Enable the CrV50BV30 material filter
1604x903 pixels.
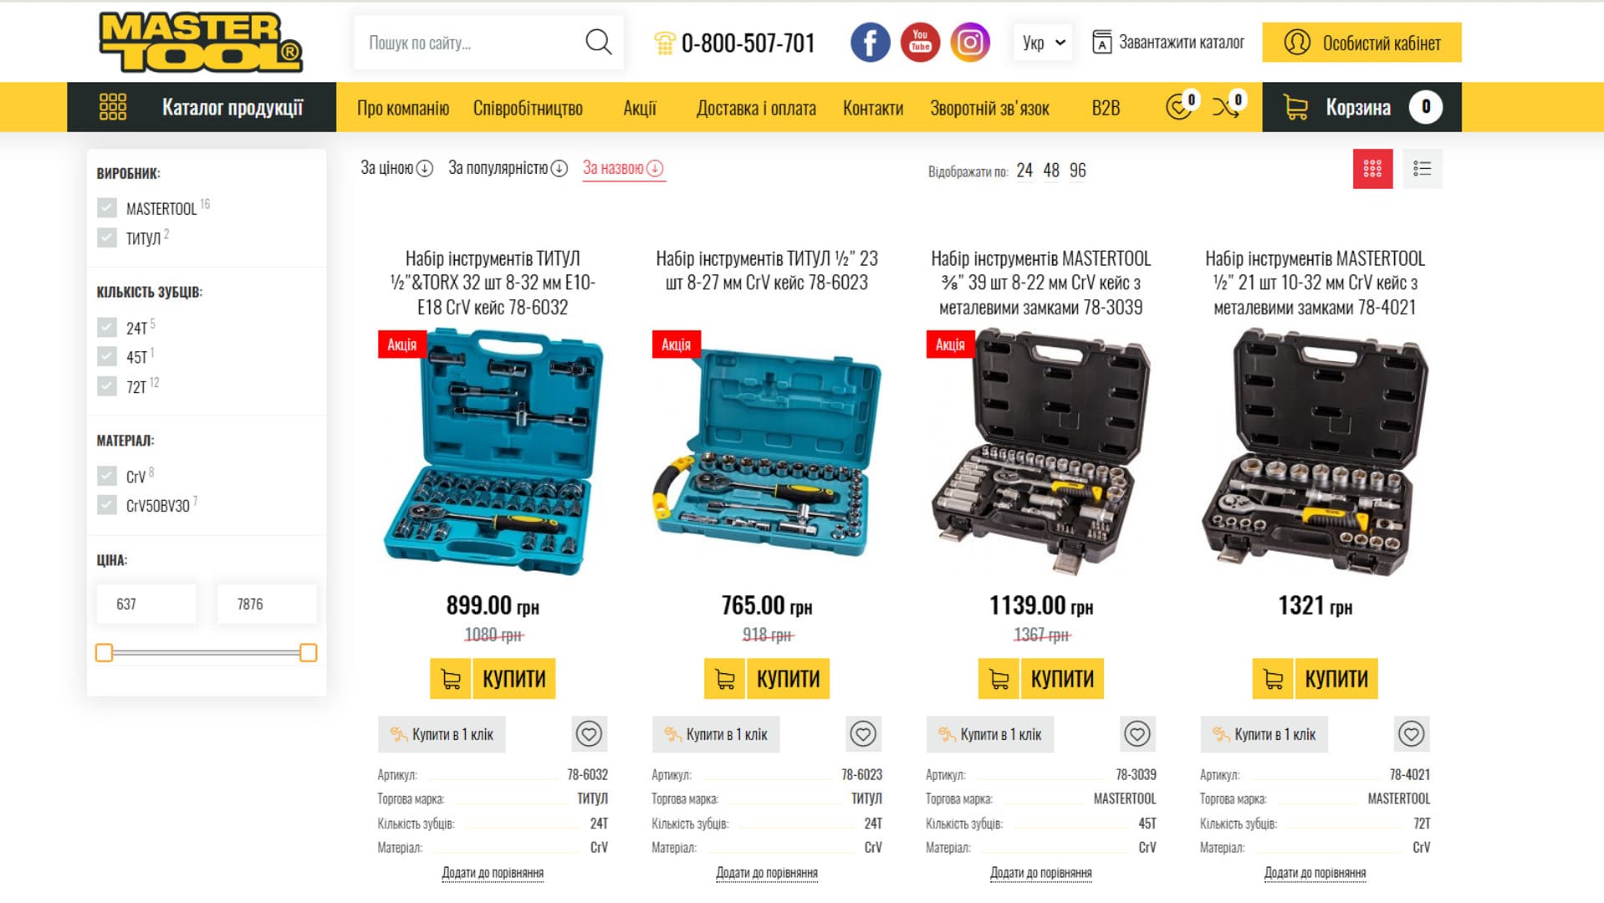107,505
